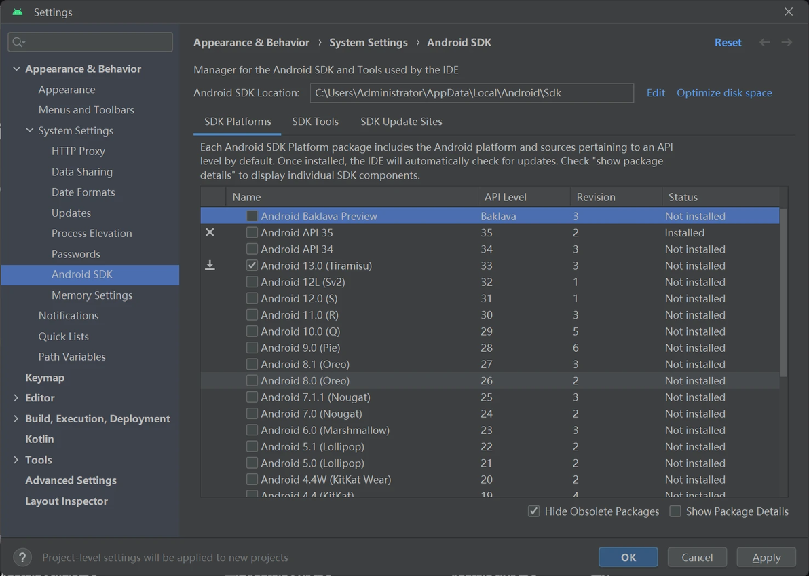Screen dimensions: 809x576
Task: Click the Optimize disk space link
Action: click(724, 93)
